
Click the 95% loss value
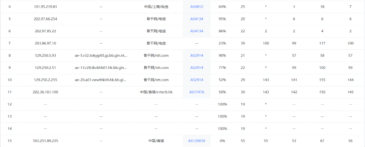pos(222,19)
